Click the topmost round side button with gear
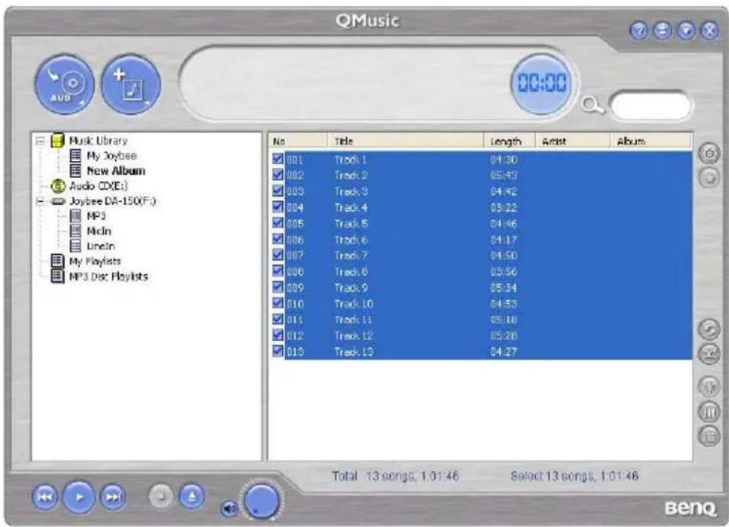This screenshot has width=729, height=527. [709, 153]
